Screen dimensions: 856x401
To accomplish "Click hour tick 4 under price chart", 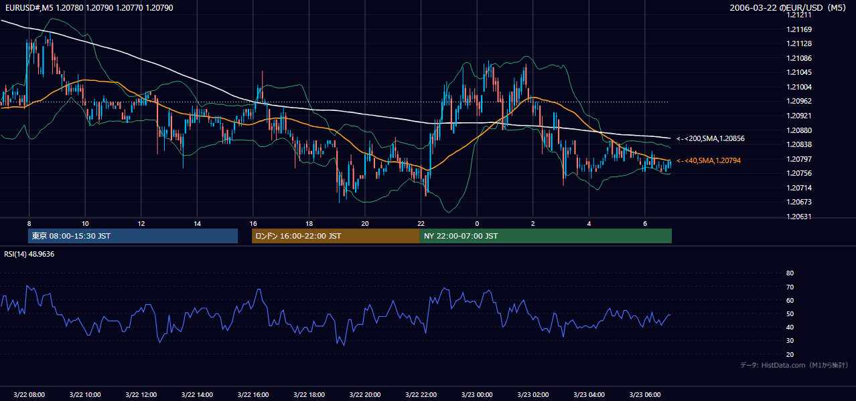I will pyautogui.click(x=589, y=223).
